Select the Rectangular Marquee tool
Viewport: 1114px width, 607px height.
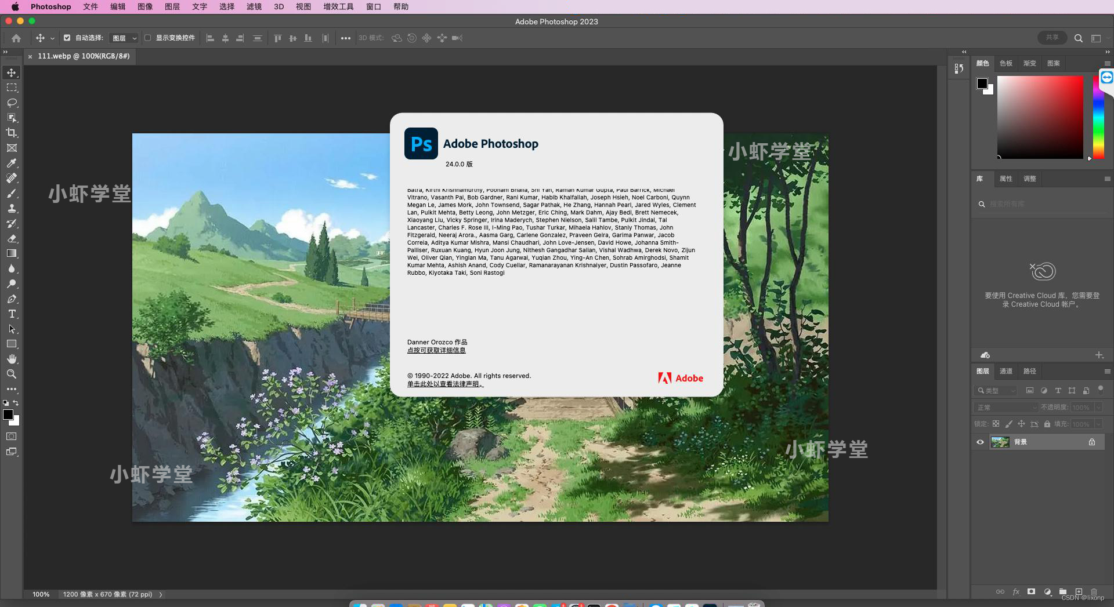[x=12, y=88]
